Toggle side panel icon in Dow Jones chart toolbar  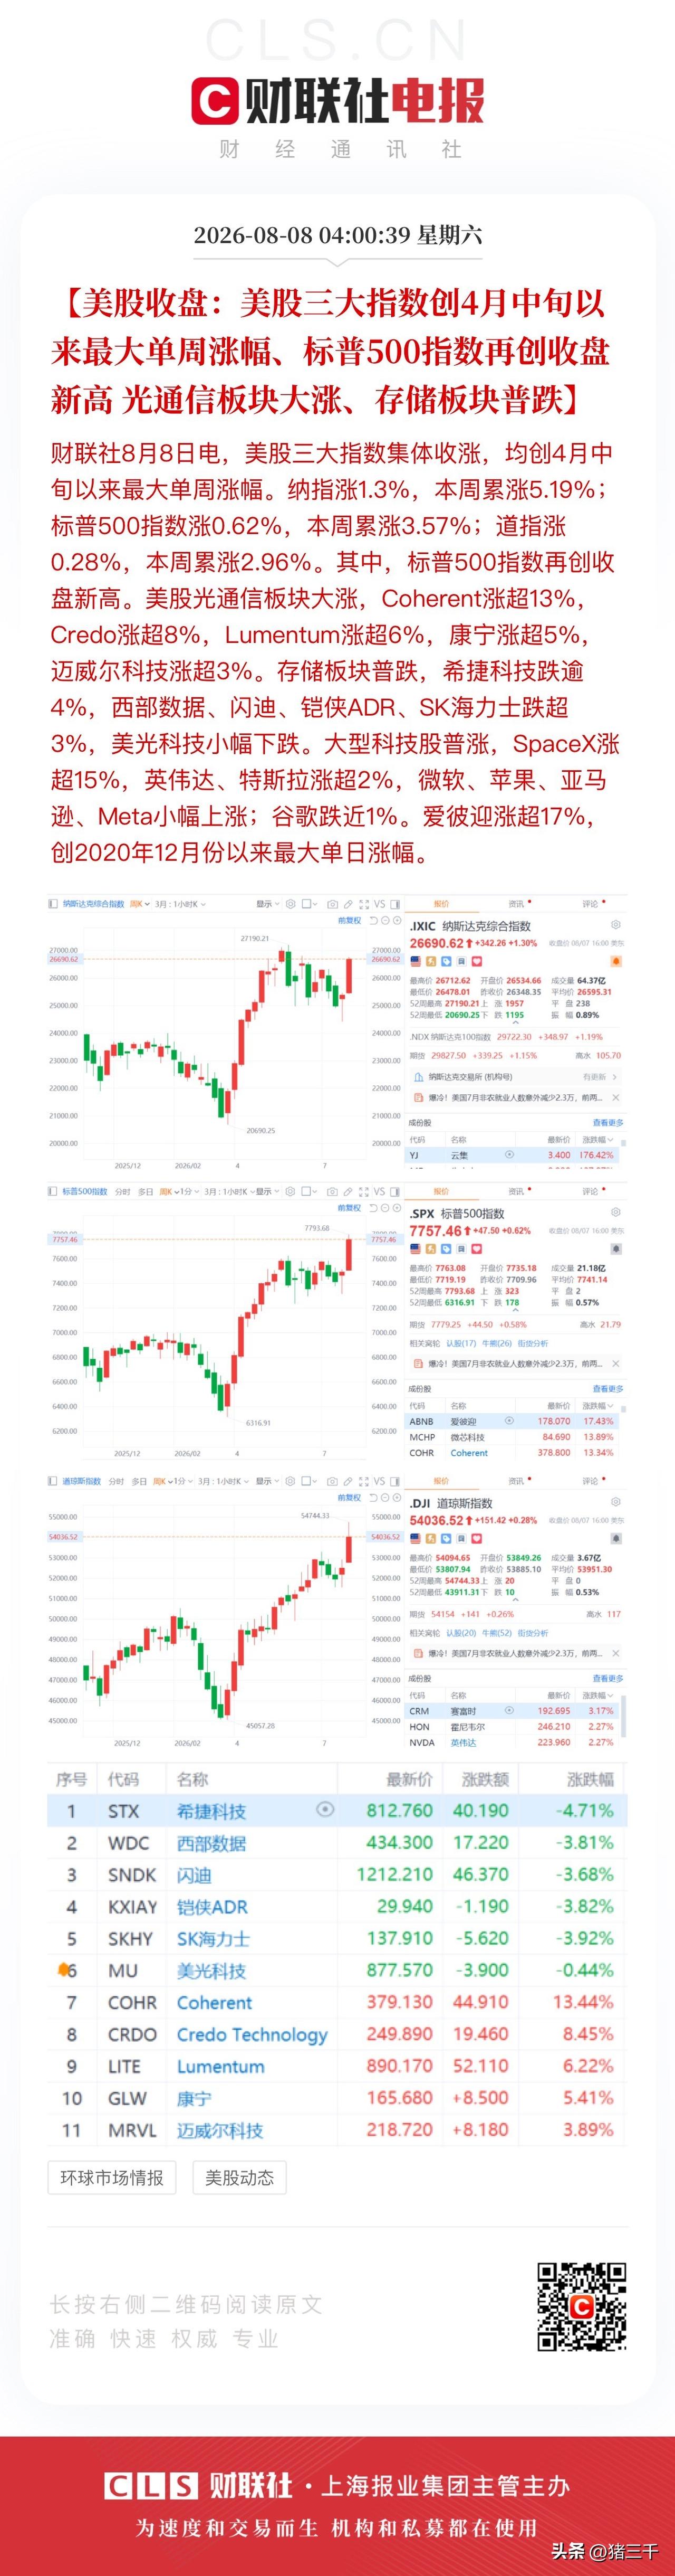pos(396,1481)
